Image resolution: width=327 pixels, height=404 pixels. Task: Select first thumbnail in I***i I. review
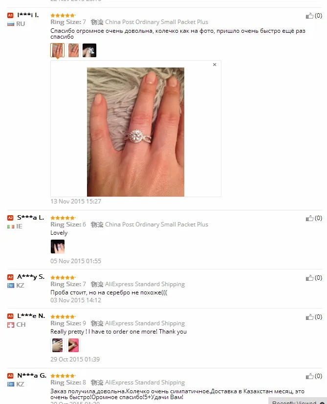(57, 50)
